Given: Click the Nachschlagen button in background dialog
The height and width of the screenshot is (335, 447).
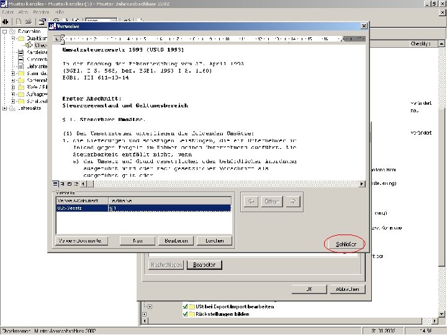Looking at the screenshot, I should click(x=166, y=265).
